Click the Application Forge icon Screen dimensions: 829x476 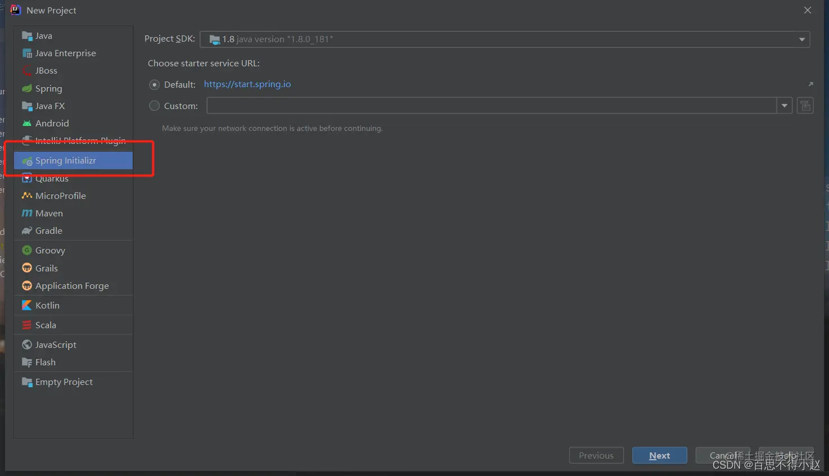pyautogui.click(x=26, y=285)
